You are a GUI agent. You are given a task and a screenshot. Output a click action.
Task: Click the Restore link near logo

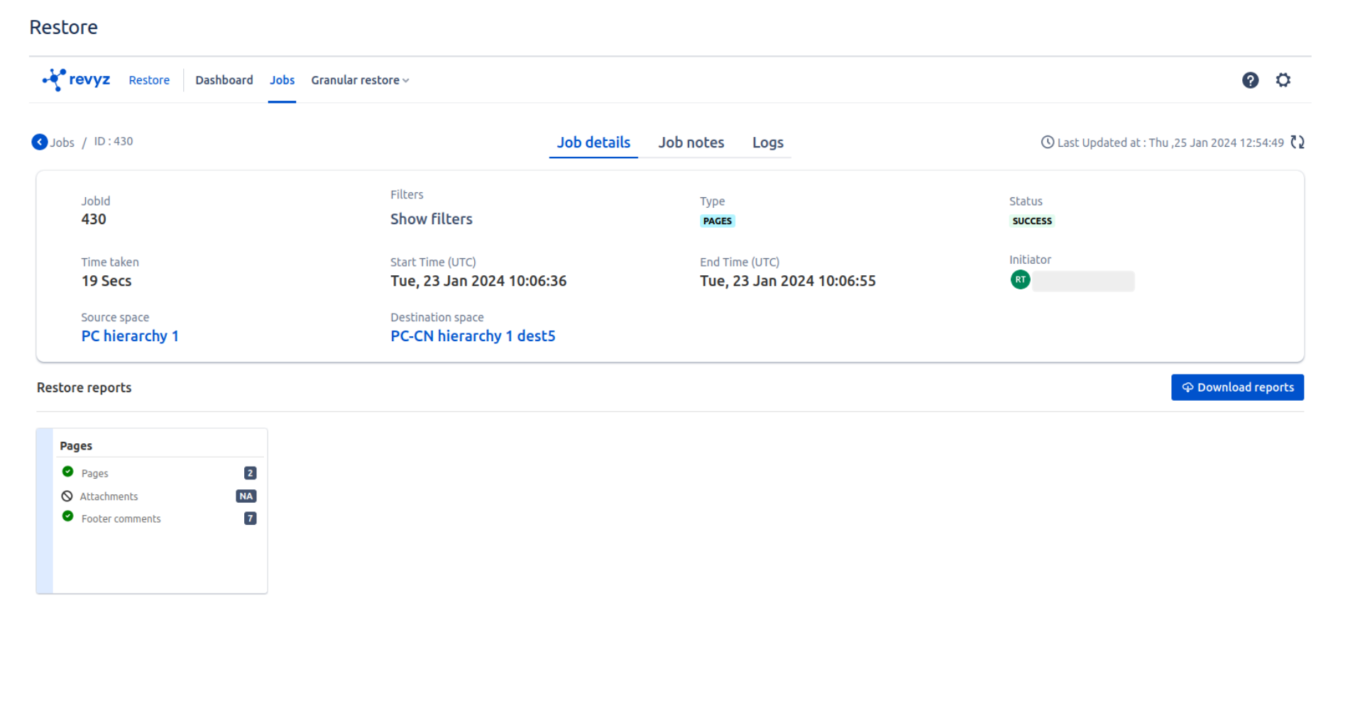pos(149,80)
